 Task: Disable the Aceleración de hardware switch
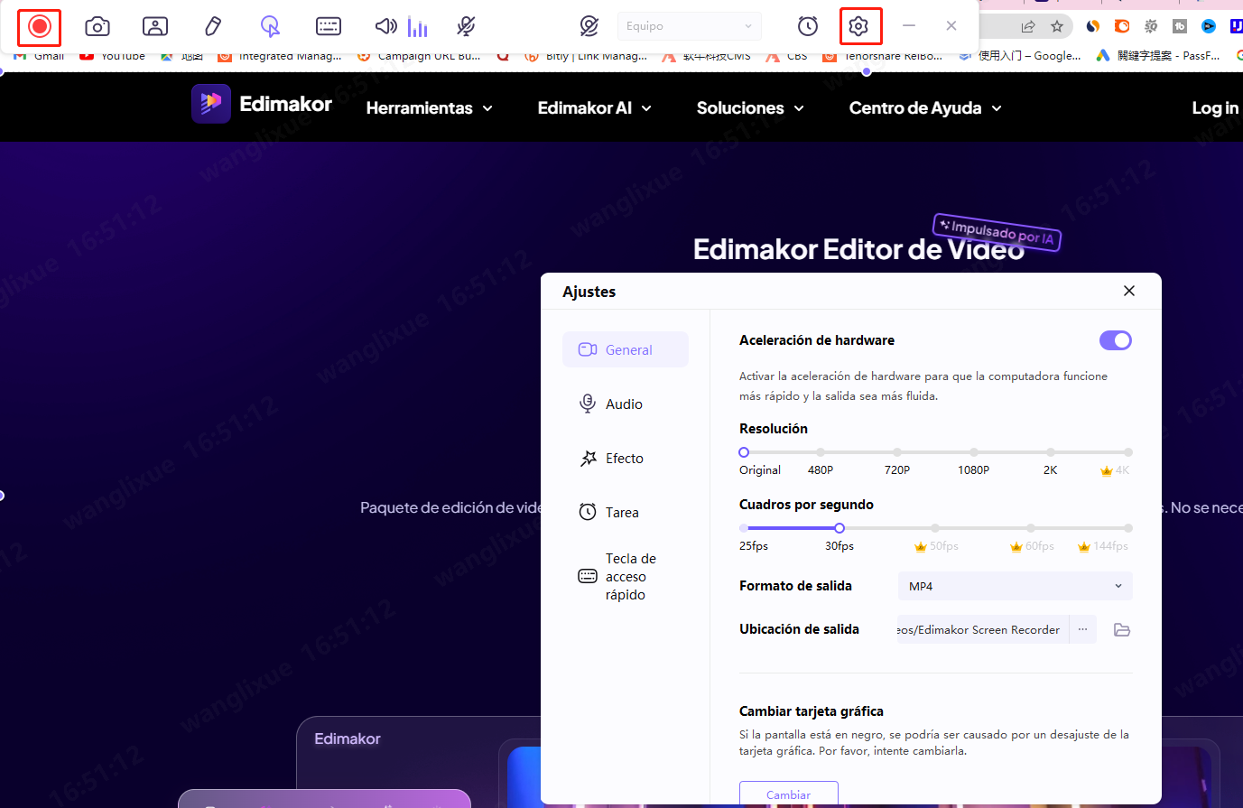point(1116,340)
